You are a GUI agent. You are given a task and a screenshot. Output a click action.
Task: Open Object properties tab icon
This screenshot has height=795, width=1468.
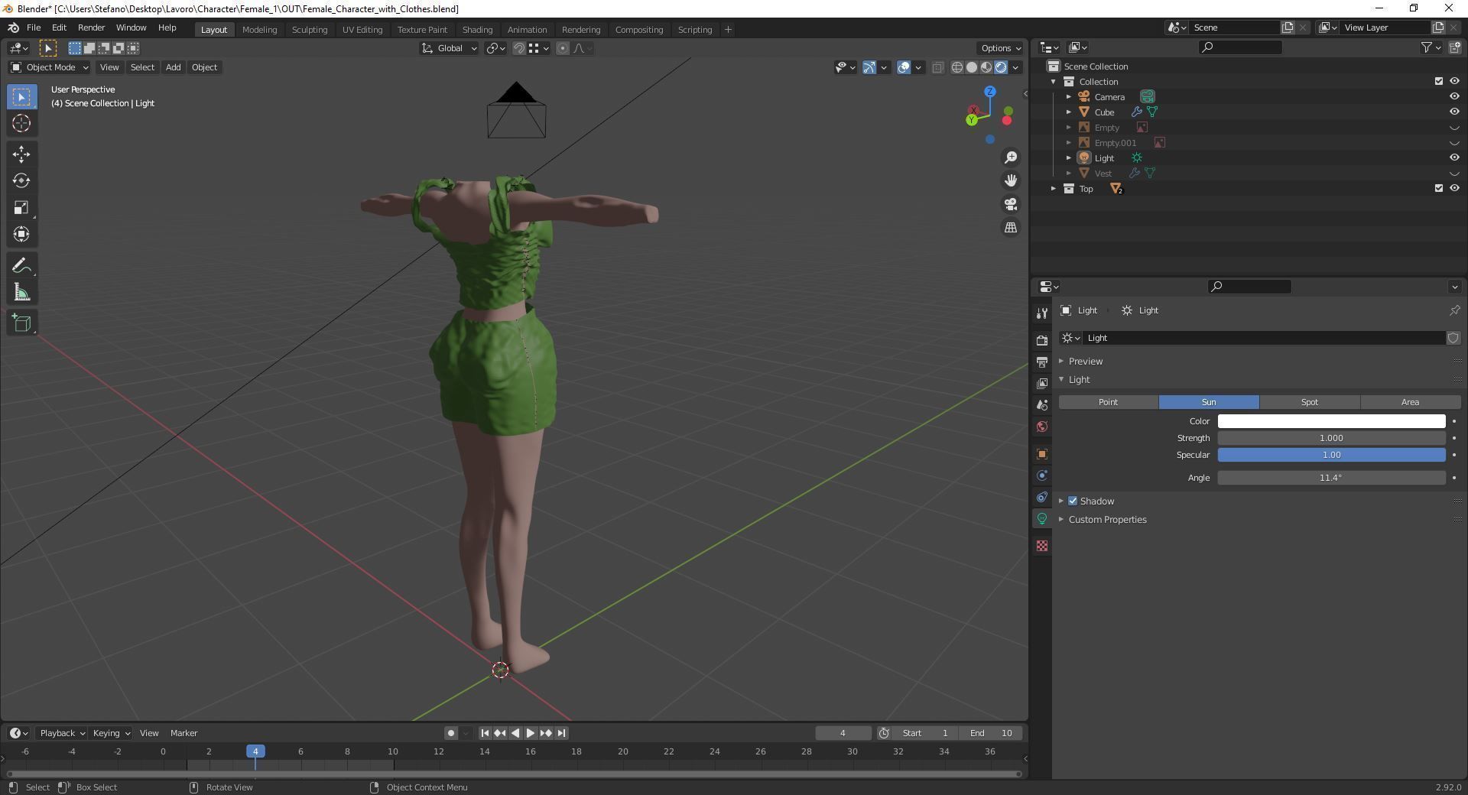[x=1041, y=454]
